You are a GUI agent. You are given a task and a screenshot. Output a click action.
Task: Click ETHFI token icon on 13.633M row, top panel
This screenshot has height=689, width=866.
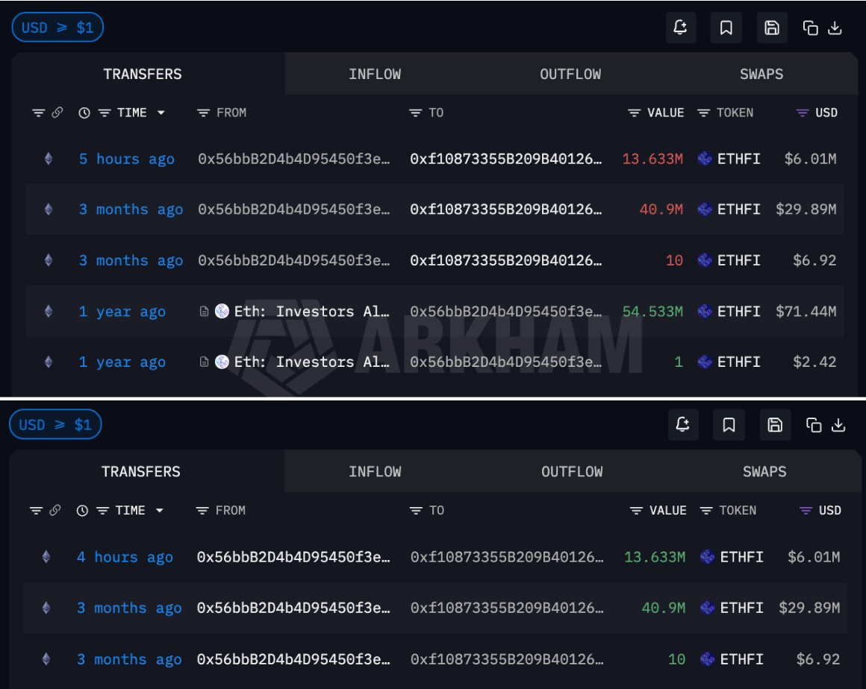[x=704, y=159]
